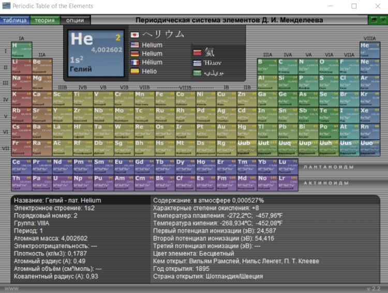Click the French flag next to Hélium
The height and width of the screenshot is (293, 388).
(x=135, y=62)
